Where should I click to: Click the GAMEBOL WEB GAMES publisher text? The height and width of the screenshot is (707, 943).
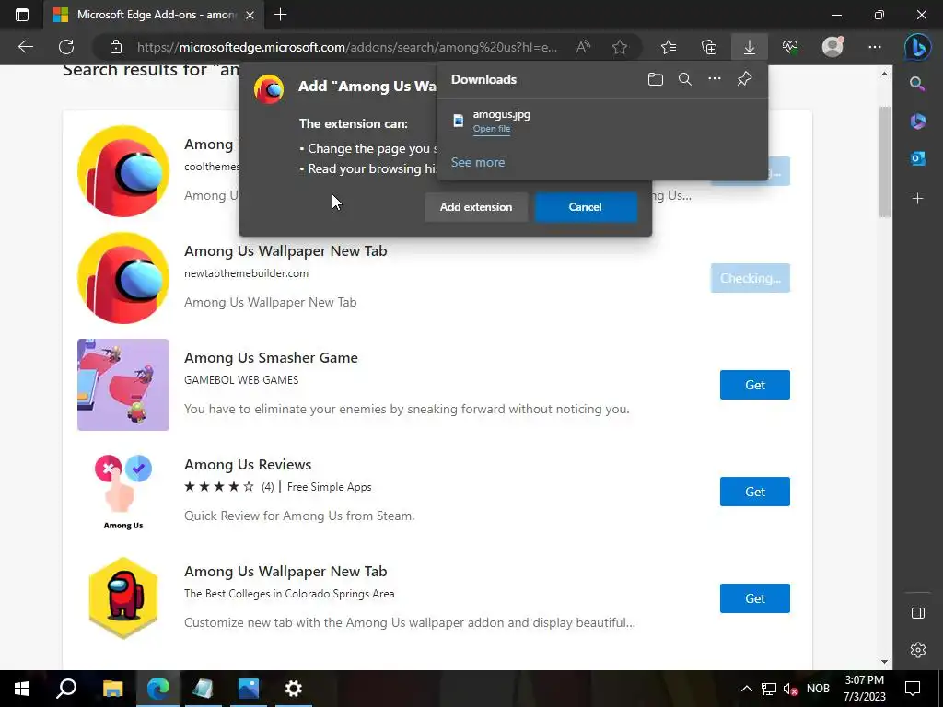click(241, 380)
